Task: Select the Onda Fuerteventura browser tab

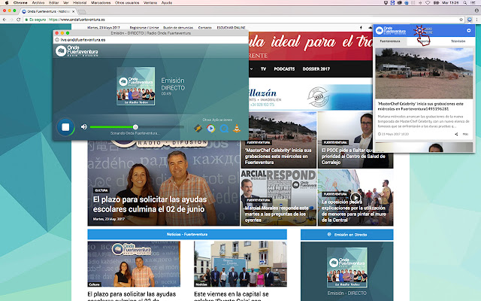Action: tap(47, 11)
